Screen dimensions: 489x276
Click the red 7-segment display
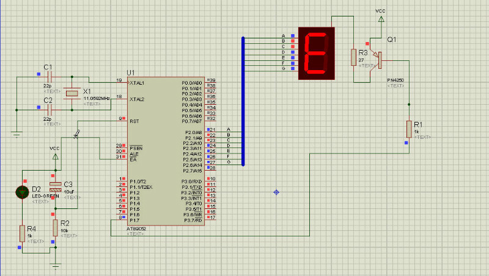pos(317,54)
